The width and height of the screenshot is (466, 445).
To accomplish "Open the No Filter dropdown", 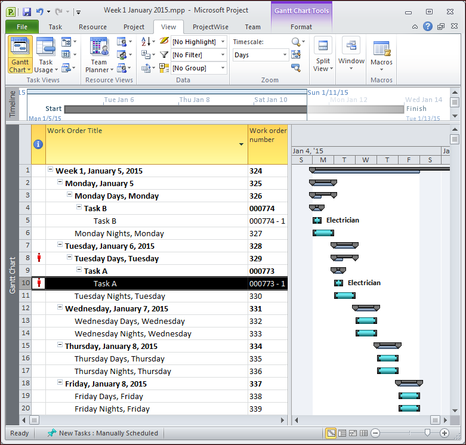I will point(199,55).
